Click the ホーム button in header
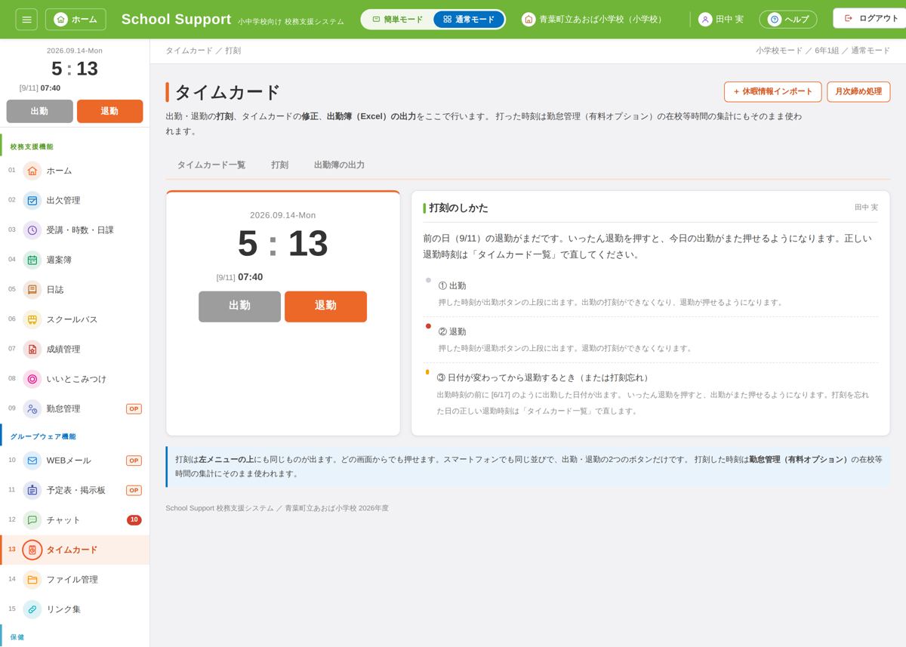Screen dimensions: 906x647 click(x=75, y=19)
